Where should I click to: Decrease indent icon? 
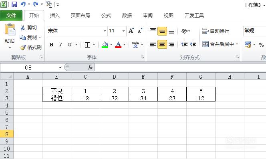click(x=184, y=44)
